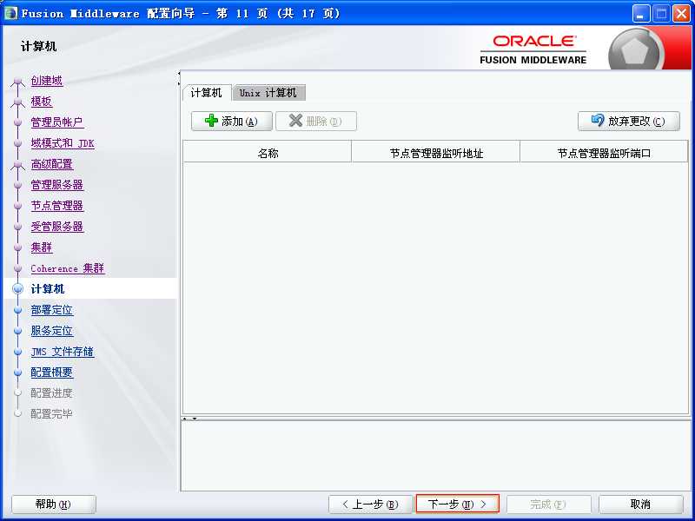695x521 pixels.
Task: Open help with 帮助 button
Action: tap(53, 505)
